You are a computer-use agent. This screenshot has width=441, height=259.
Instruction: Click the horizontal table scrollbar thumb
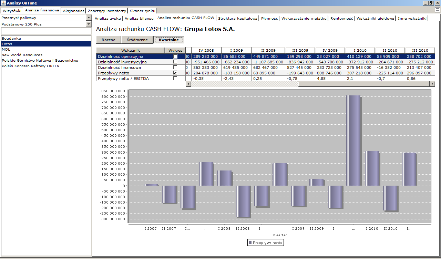363,84
